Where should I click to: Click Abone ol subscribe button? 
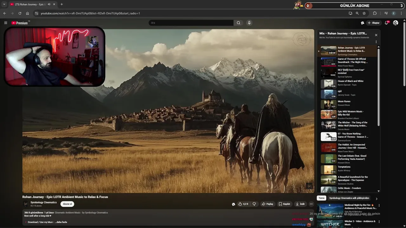[67, 204]
